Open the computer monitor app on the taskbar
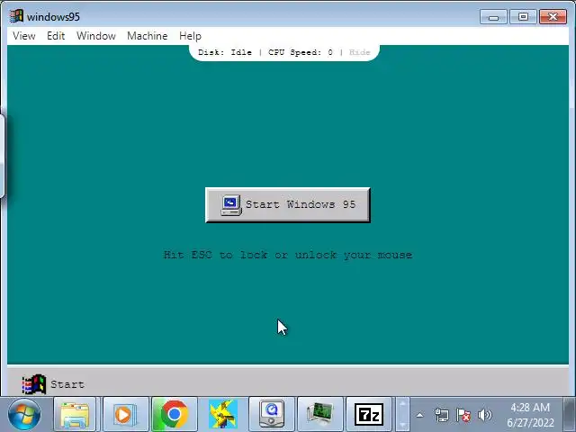This screenshot has height=432, width=576. pos(320,415)
